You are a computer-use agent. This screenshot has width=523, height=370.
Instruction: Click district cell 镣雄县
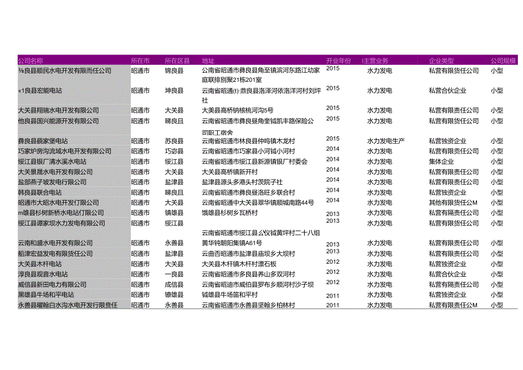[x=174, y=294]
